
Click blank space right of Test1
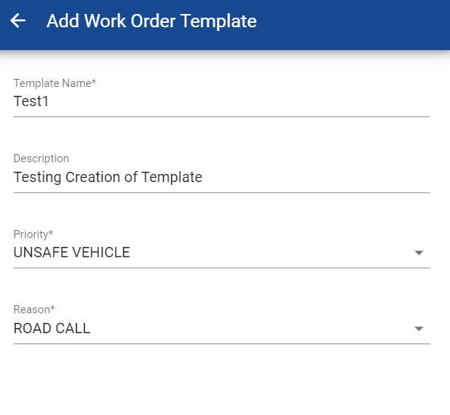click(236, 102)
